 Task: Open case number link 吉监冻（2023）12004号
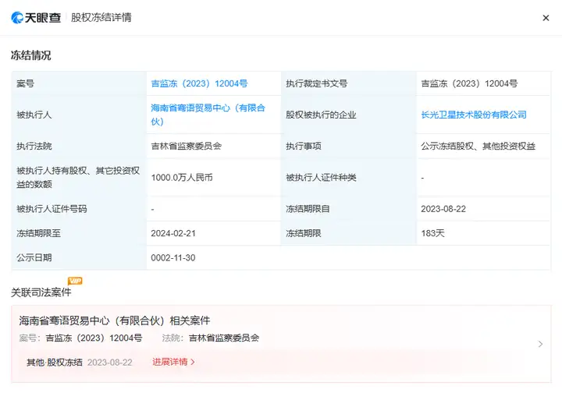199,83
